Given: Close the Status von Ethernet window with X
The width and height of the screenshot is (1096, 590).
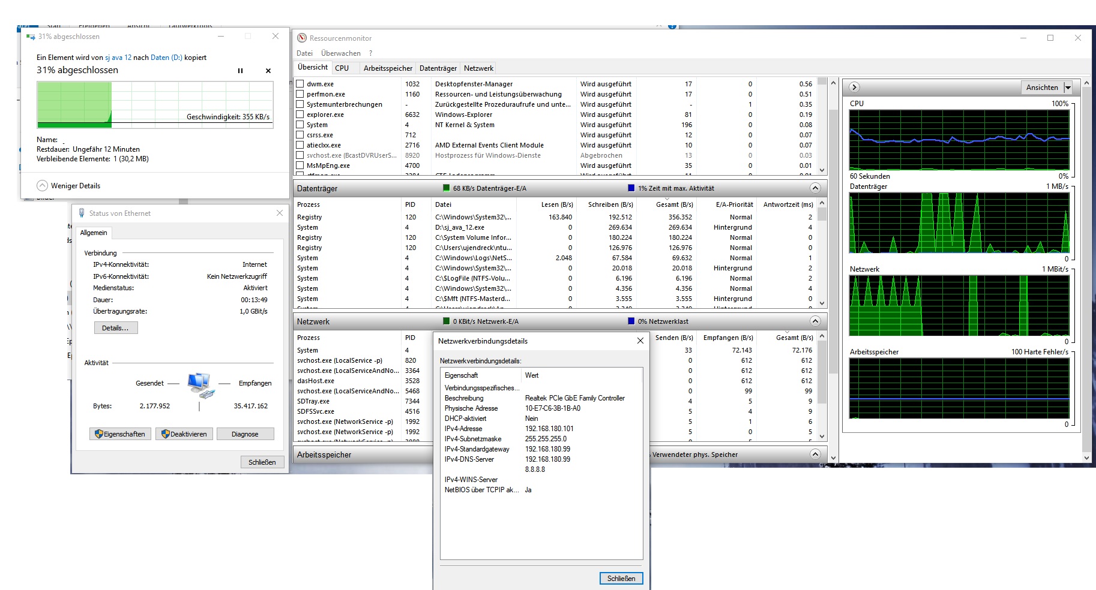Looking at the screenshot, I should (280, 213).
